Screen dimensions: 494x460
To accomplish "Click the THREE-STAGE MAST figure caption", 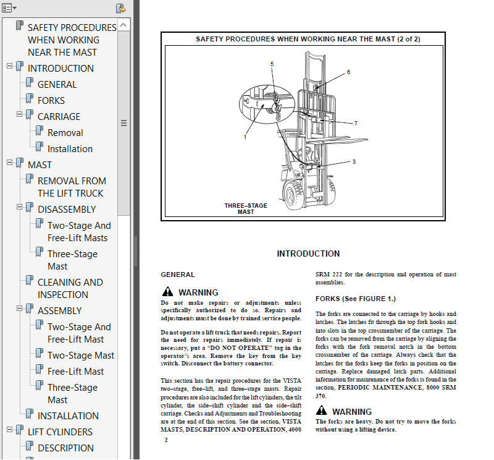I will [x=246, y=209].
